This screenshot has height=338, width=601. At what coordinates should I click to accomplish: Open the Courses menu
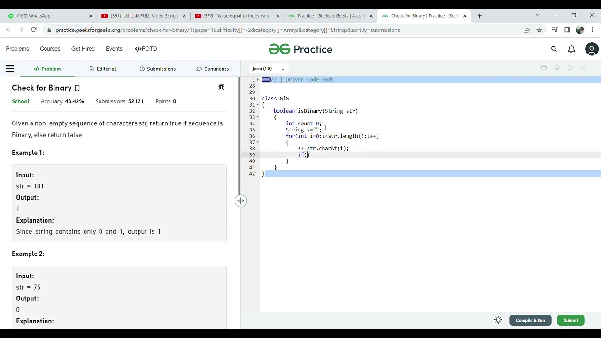(50, 49)
